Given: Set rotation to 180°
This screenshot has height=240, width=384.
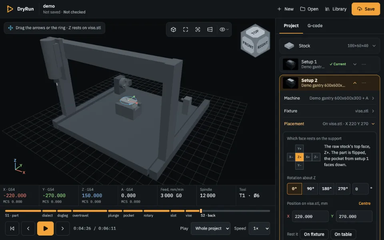Looking at the screenshot, I should pos(327,189).
